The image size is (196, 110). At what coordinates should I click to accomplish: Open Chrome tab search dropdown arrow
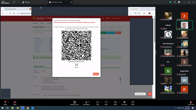click(3, 9)
